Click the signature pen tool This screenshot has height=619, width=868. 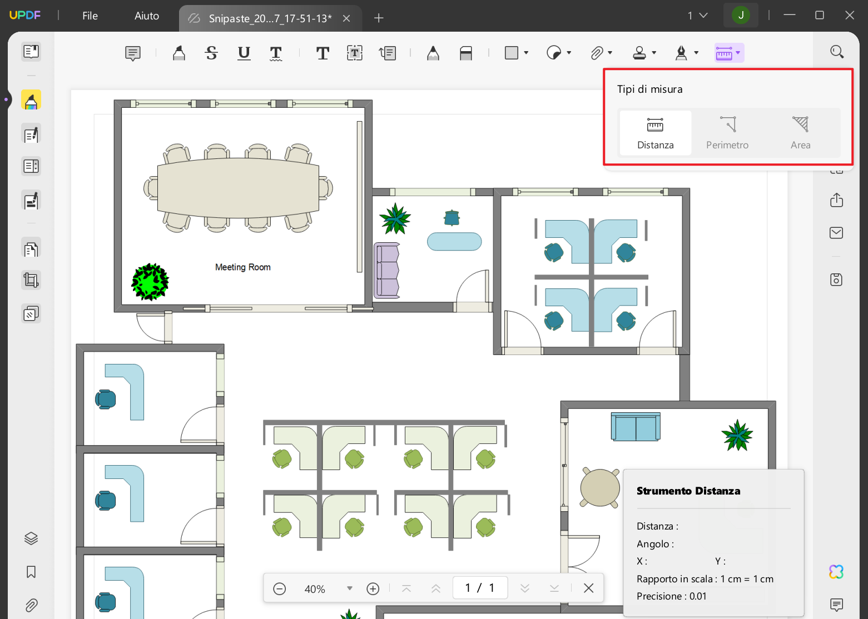[x=682, y=53]
